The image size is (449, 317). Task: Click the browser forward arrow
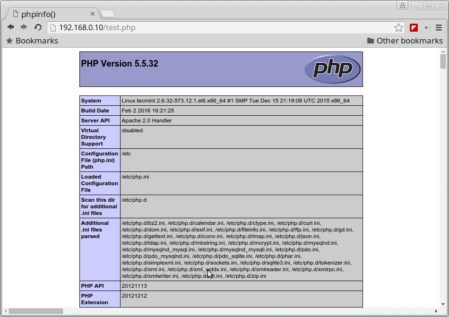pos(24,27)
